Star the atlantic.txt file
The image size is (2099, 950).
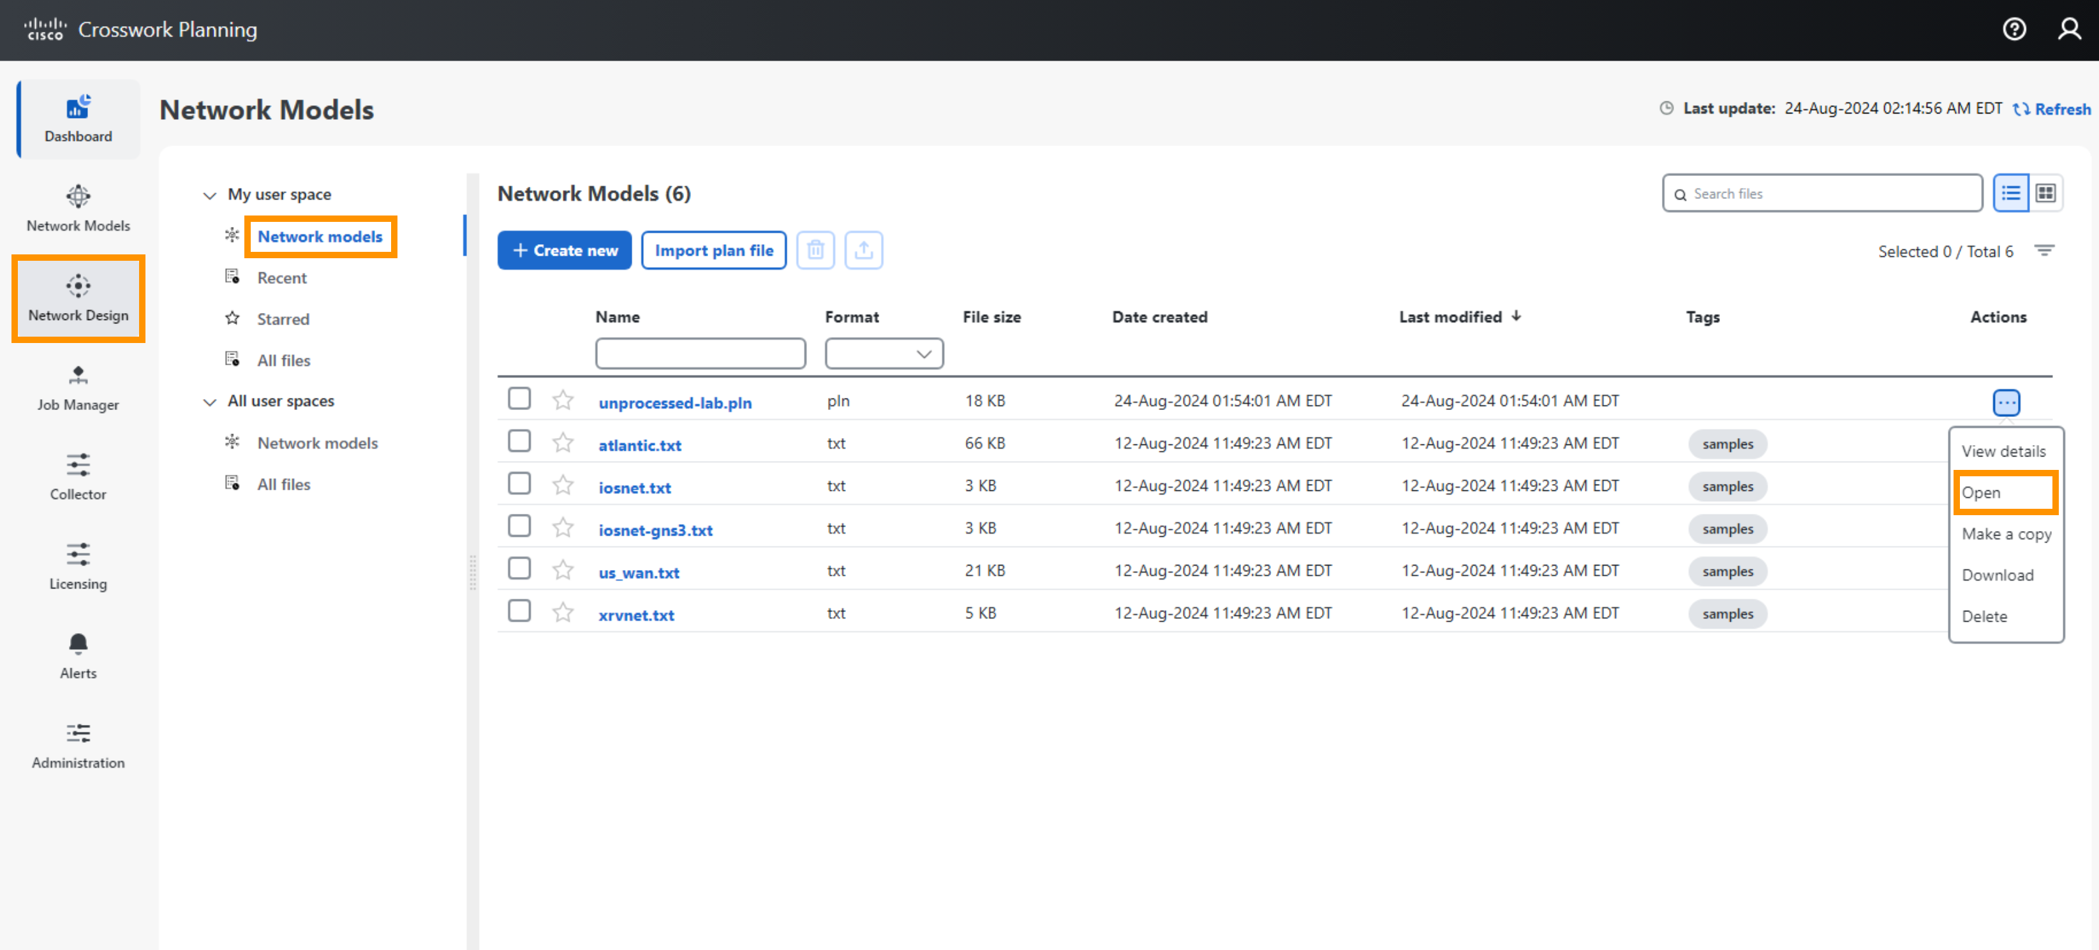point(563,442)
